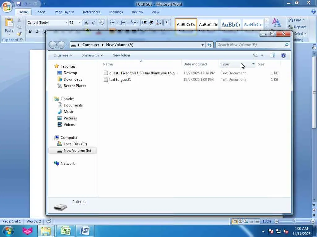This screenshot has height=237, width=317.
Task: Toggle Show/Hide paragraph marks
Action: [167, 22]
